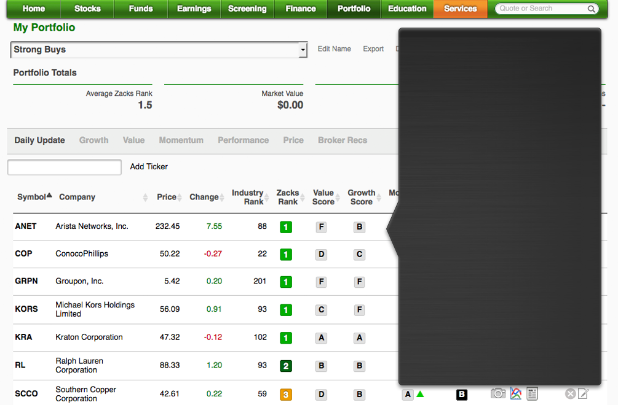Click the edit note icon for SCCO
This screenshot has width=618, height=405.
tap(583, 394)
